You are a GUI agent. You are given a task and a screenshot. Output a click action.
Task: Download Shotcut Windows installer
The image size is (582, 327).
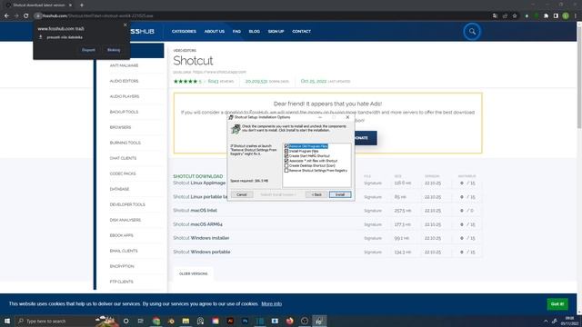tap(201, 238)
